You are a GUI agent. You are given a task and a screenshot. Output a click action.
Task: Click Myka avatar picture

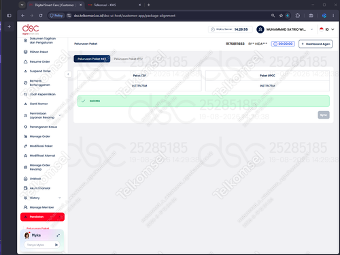pos(27,235)
